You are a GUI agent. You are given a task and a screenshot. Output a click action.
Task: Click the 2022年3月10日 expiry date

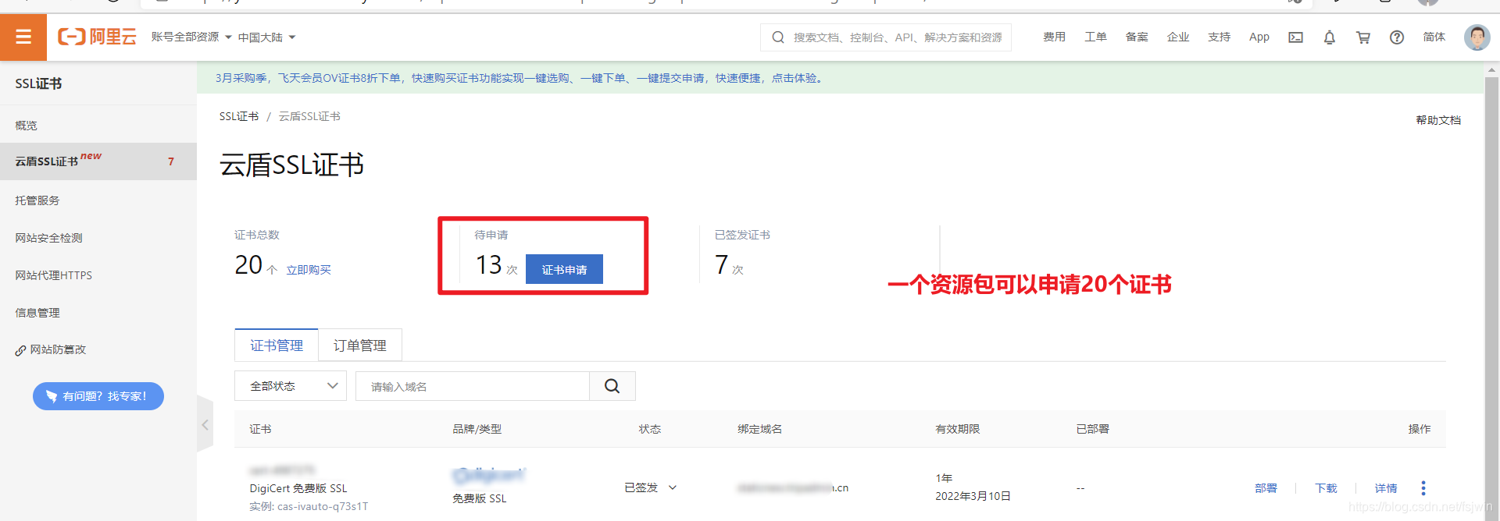973,496
